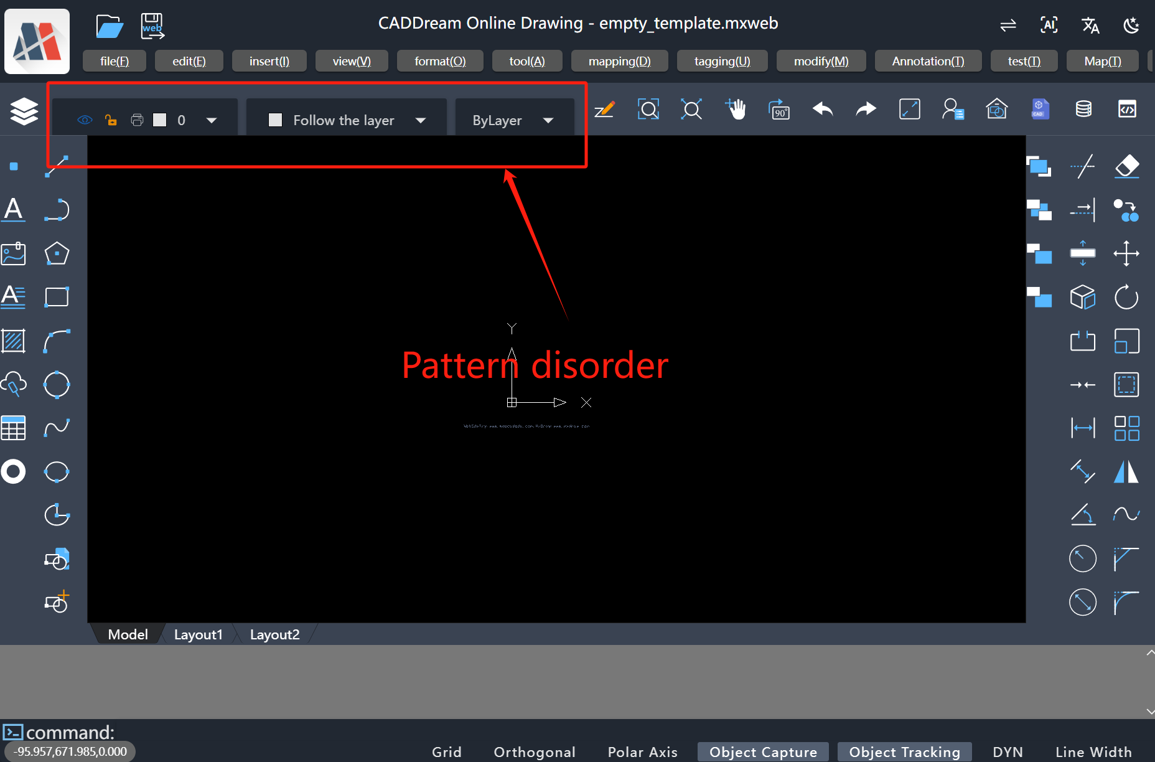Open the modify(M) menu

(821, 61)
